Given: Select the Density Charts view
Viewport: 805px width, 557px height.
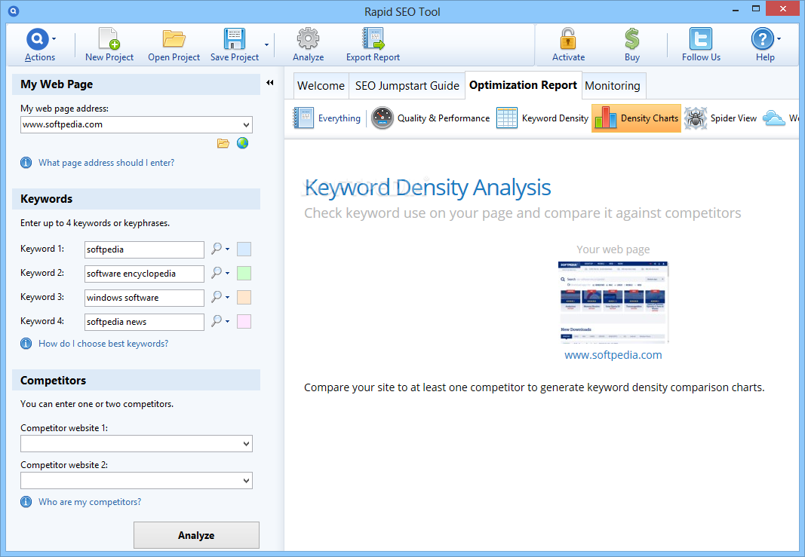Looking at the screenshot, I should pyautogui.click(x=636, y=118).
